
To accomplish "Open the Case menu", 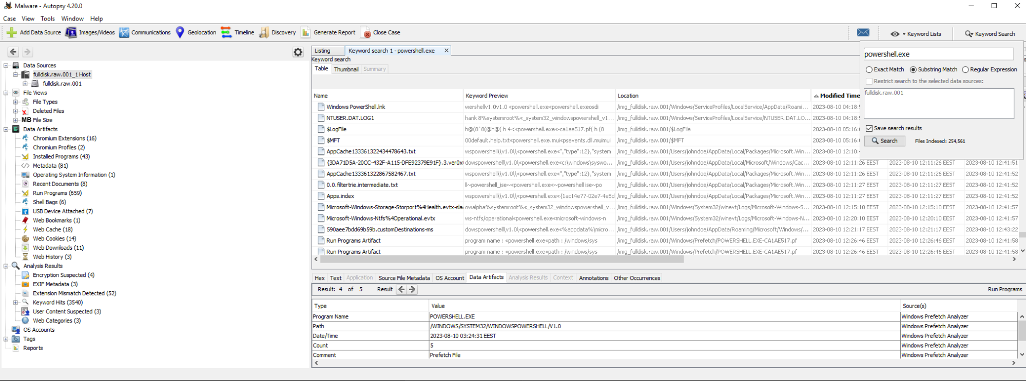I will click(9, 18).
